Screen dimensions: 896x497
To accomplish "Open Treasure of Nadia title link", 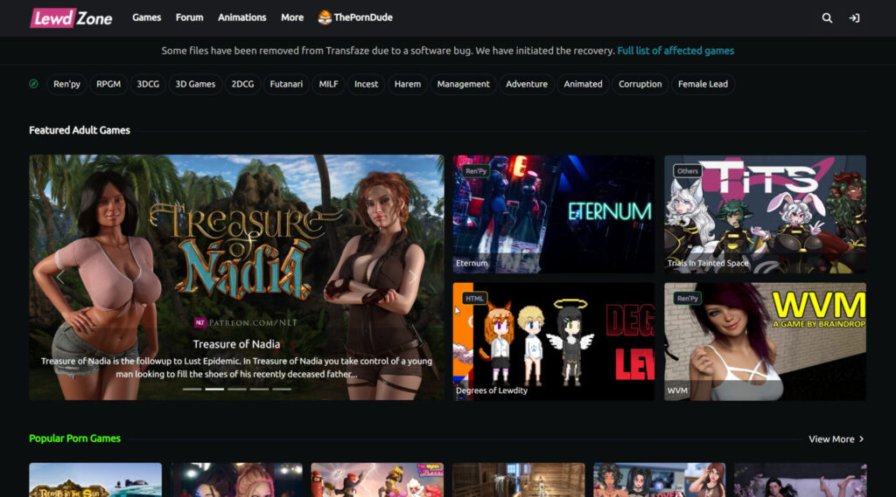I will tap(236, 344).
